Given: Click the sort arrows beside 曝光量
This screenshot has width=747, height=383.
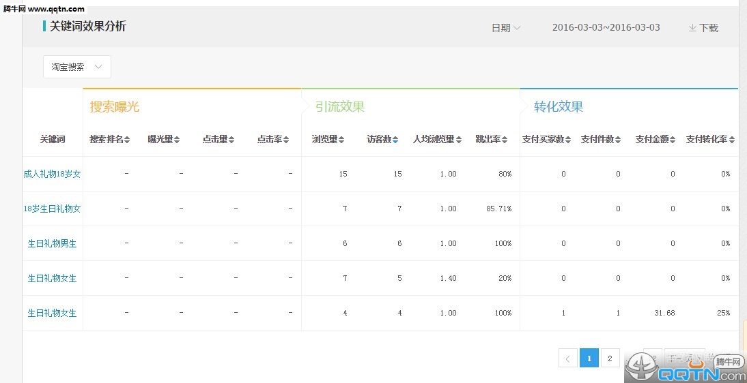Looking at the screenshot, I should tap(177, 140).
